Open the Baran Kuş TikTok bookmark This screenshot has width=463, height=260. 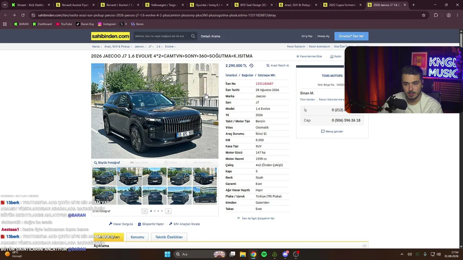pos(85,24)
